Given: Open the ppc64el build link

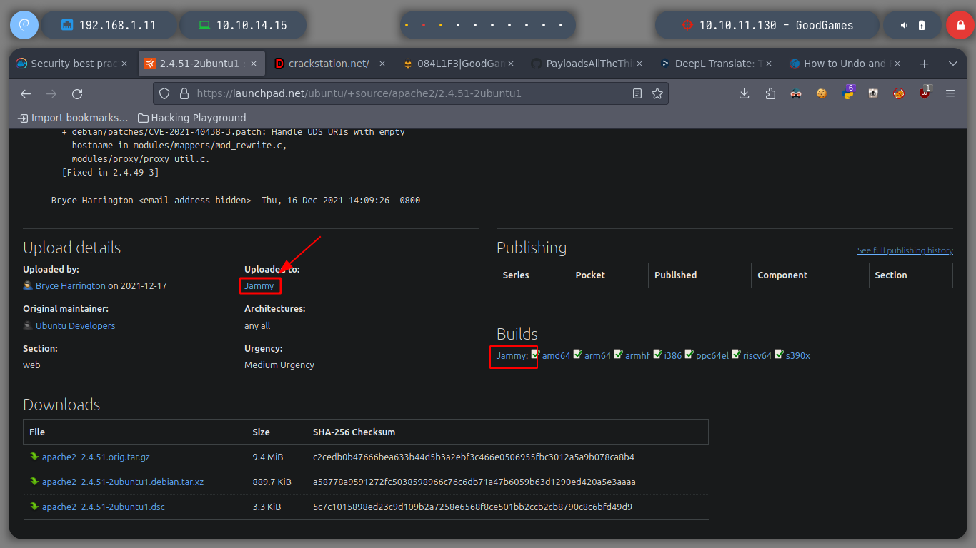Looking at the screenshot, I should [x=712, y=355].
